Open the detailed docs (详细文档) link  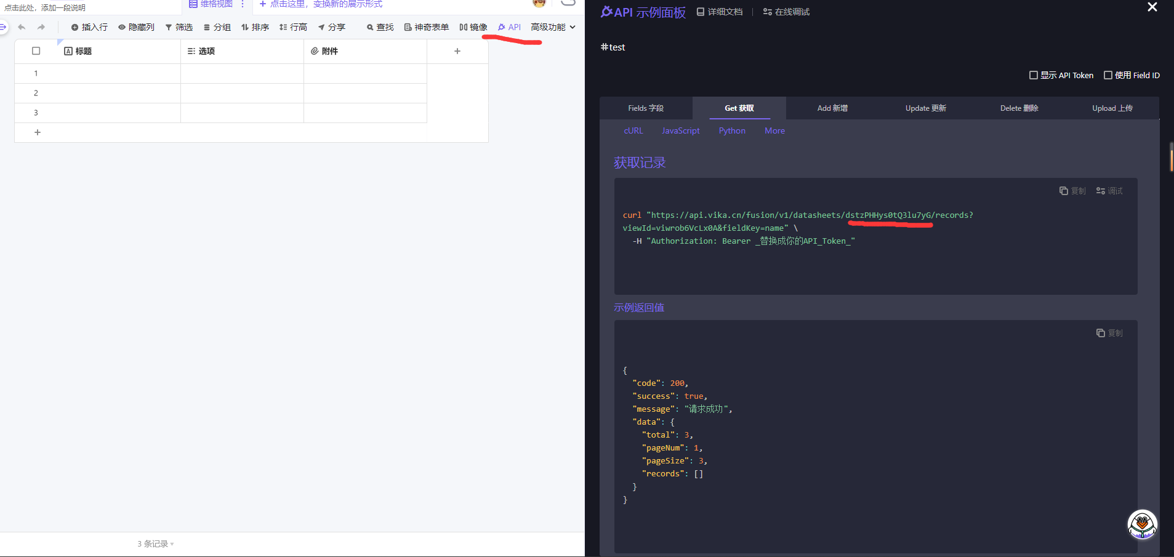click(x=719, y=12)
